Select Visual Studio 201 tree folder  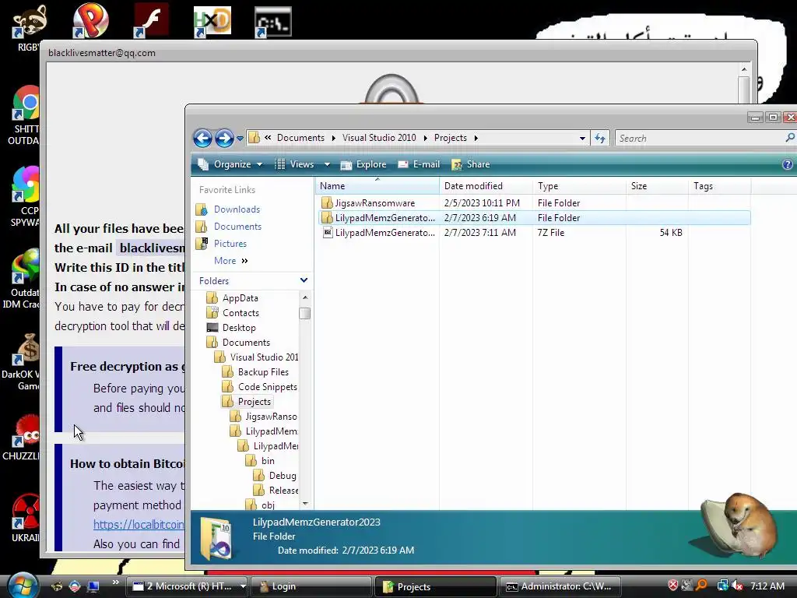(x=264, y=357)
